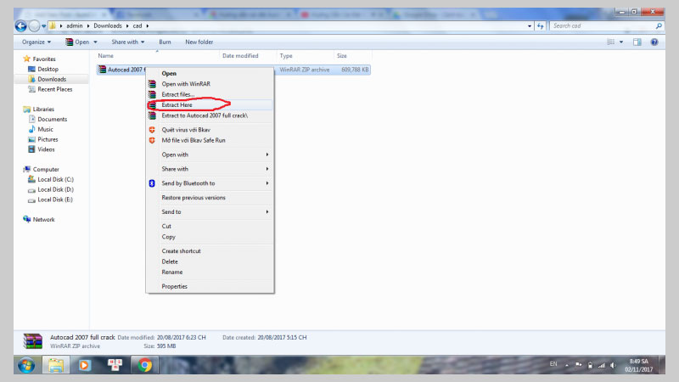The width and height of the screenshot is (679, 382).
Task: Click the Help question mark icon
Action: (x=659, y=42)
